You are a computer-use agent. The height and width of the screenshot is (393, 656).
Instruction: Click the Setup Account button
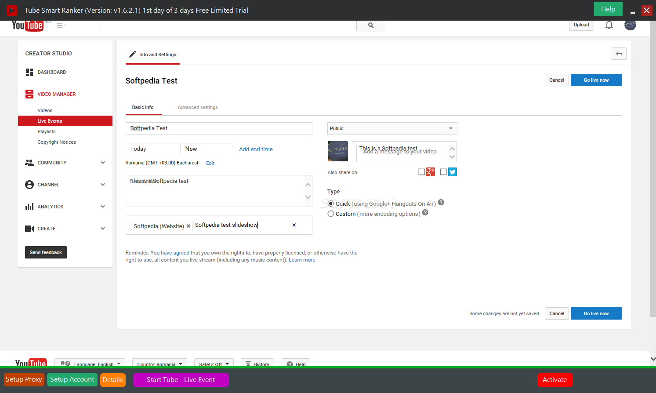pyautogui.click(x=72, y=379)
